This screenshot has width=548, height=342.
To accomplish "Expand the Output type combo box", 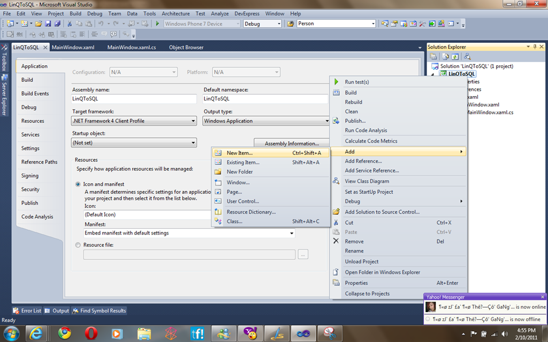I will tap(266, 121).
